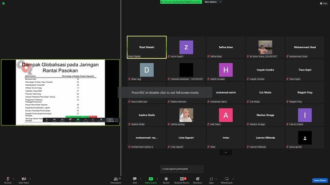Screen dimensions: 330x185
Task: Click the Leave Room button
Action: [320, 180]
